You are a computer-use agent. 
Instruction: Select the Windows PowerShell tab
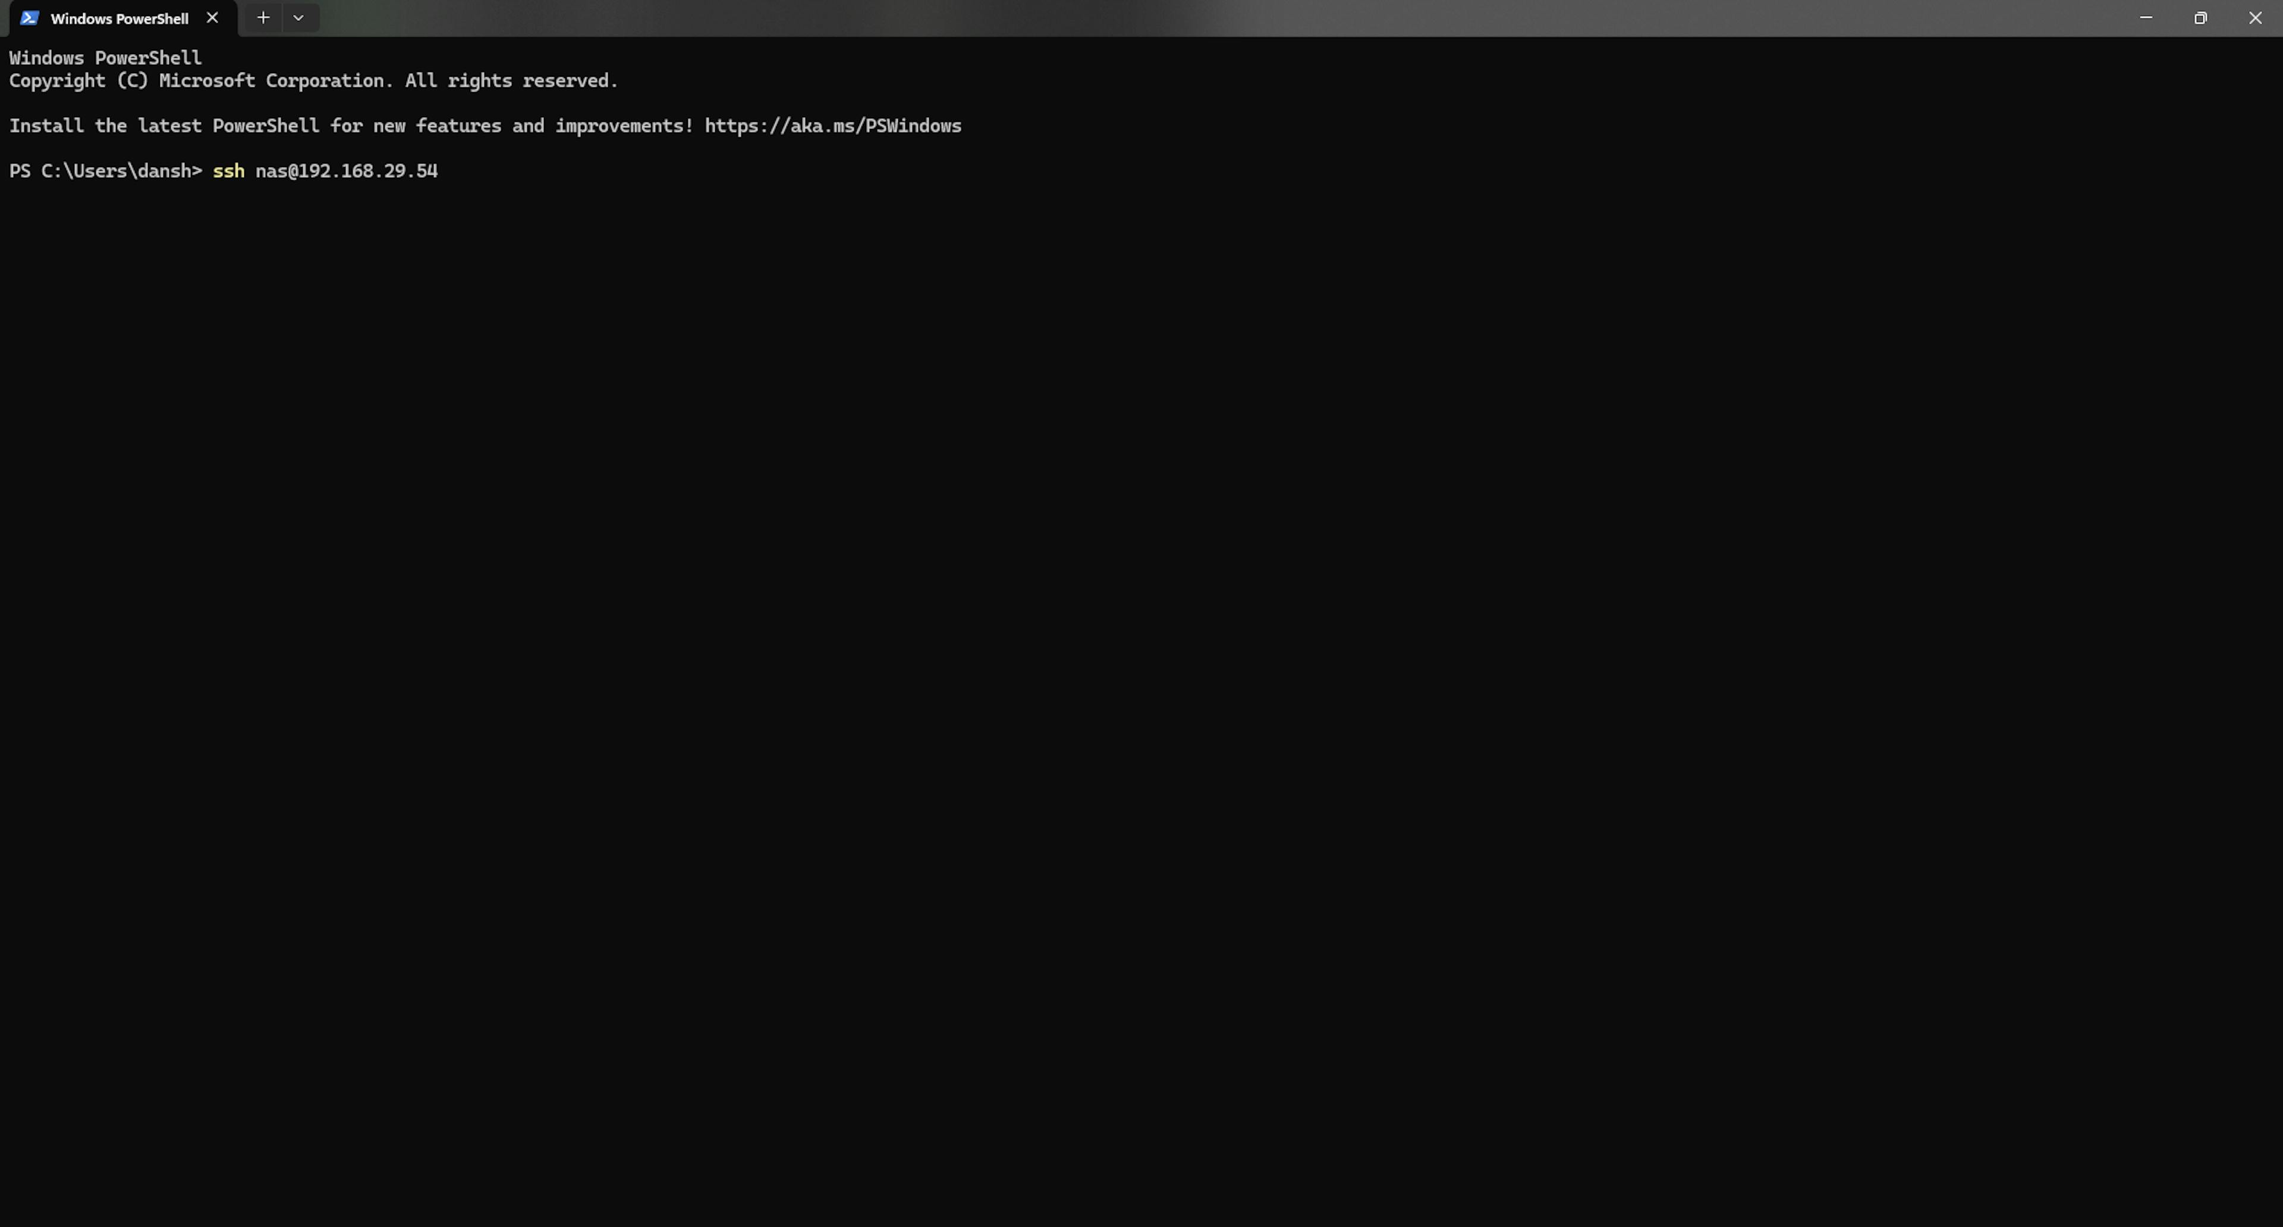[122, 18]
